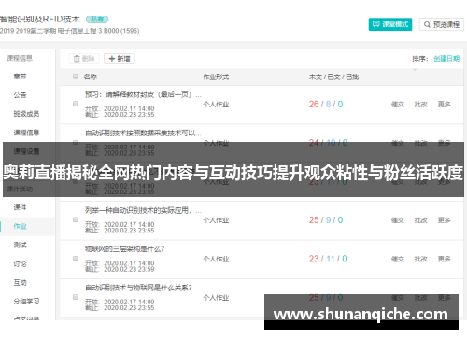Tick the select-all checkbox beside 名称
The height and width of the screenshot is (338, 467).
[x=76, y=77]
